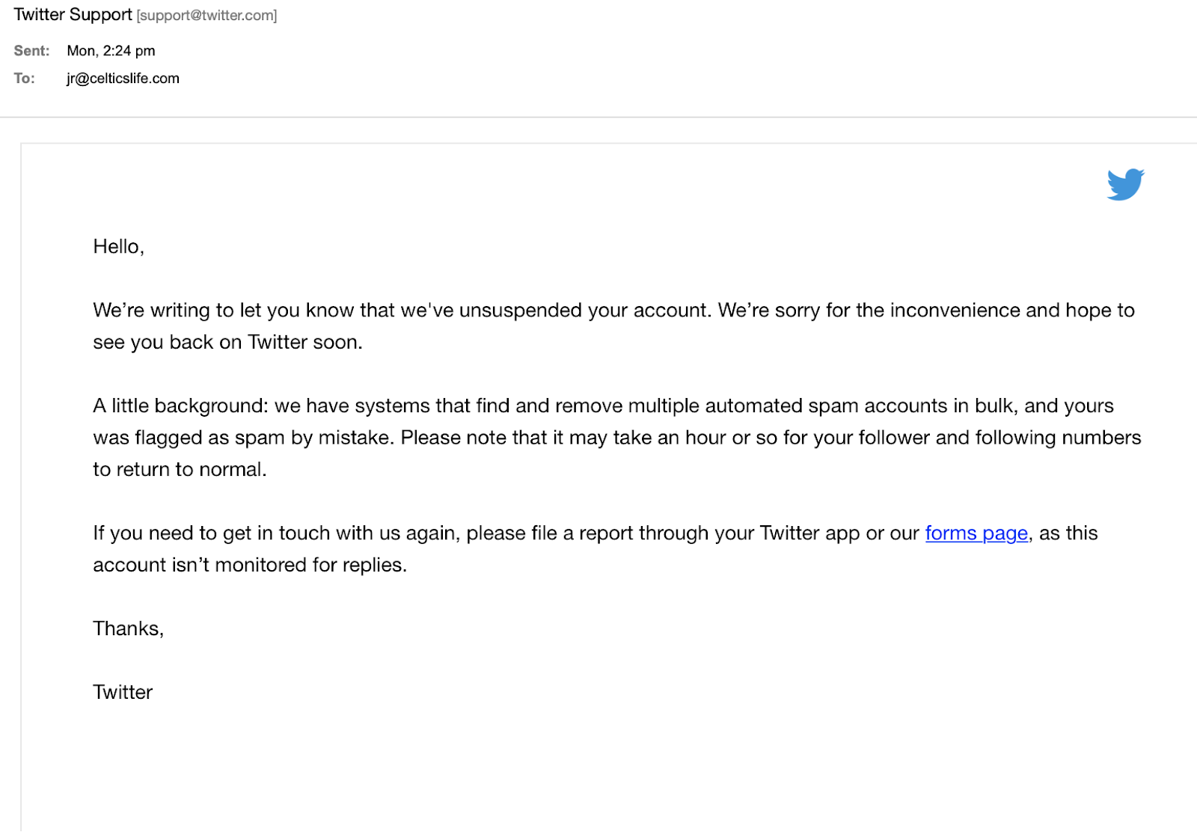Click the 'Sent:' field label
The width and height of the screenshot is (1197, 832).
31,51
